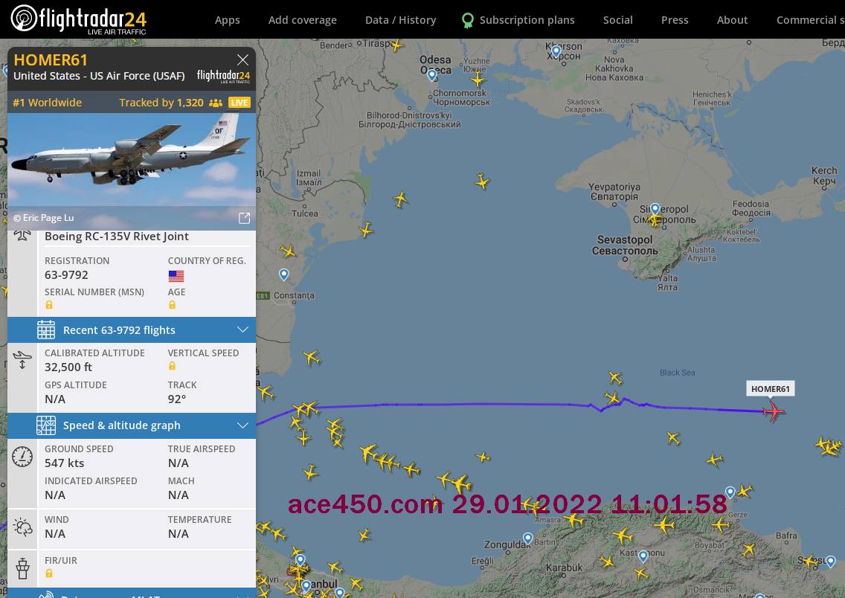
Task: Click the Constanta airport pin marker
Action: [284, 274]
